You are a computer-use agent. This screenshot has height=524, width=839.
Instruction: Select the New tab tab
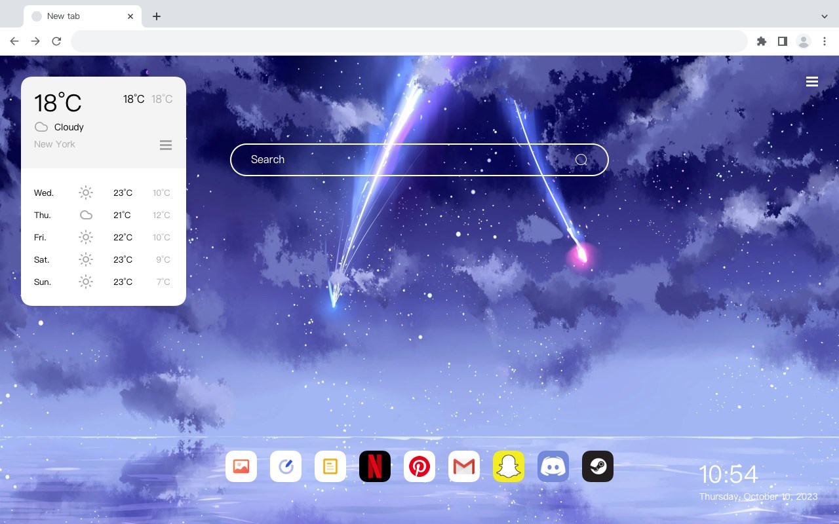pyautogui.click(x=83, y=16)
